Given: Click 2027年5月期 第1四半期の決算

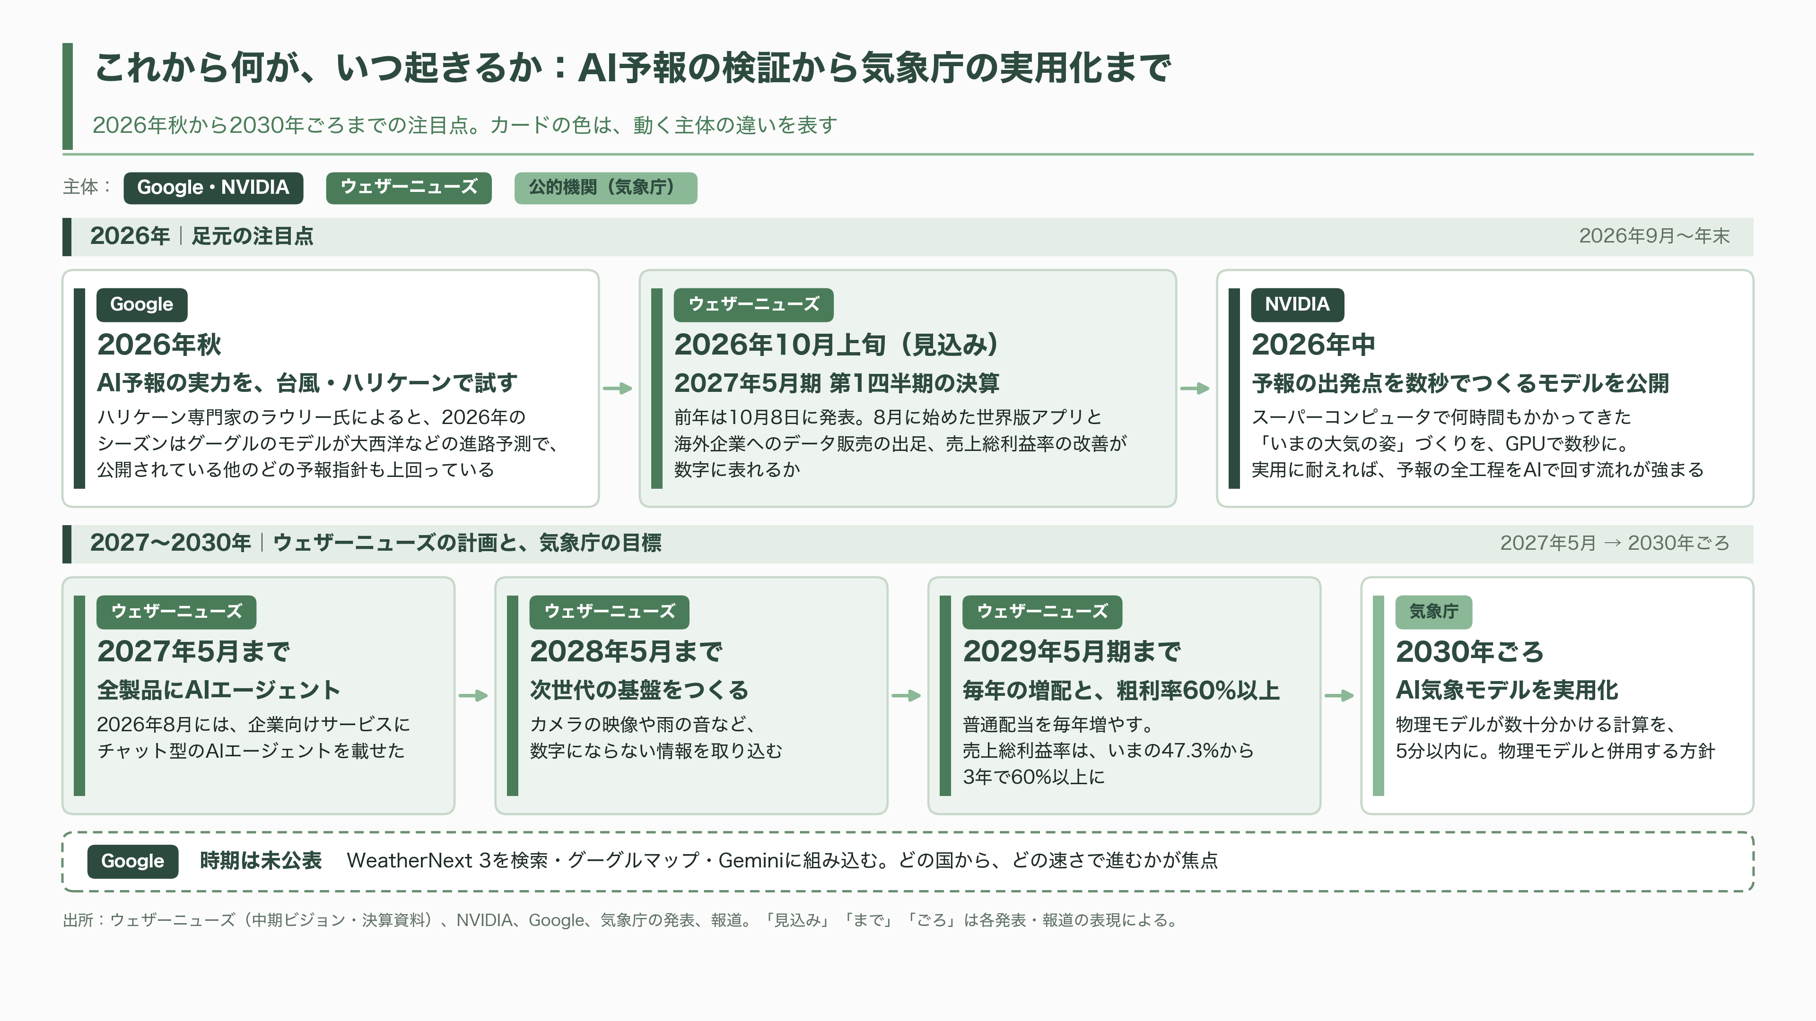Looking at the screenshot, I should coord(837,383).
